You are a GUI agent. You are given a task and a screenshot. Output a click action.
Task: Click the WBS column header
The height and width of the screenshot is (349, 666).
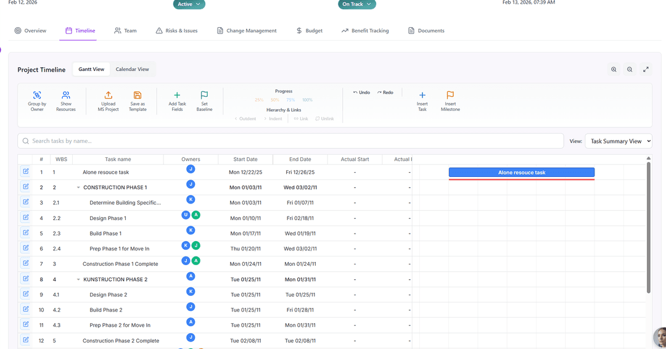[x=61, y=159]
